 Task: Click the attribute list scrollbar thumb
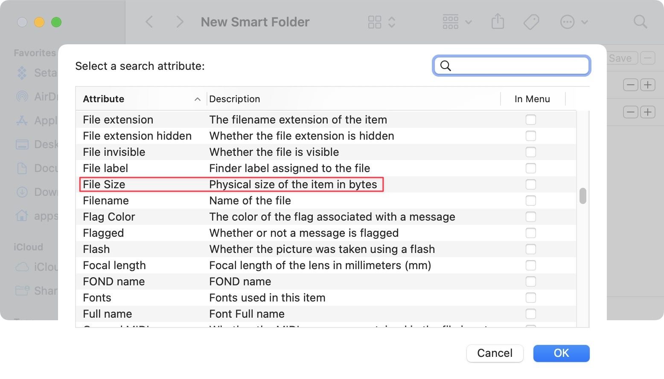click(582, 196)
